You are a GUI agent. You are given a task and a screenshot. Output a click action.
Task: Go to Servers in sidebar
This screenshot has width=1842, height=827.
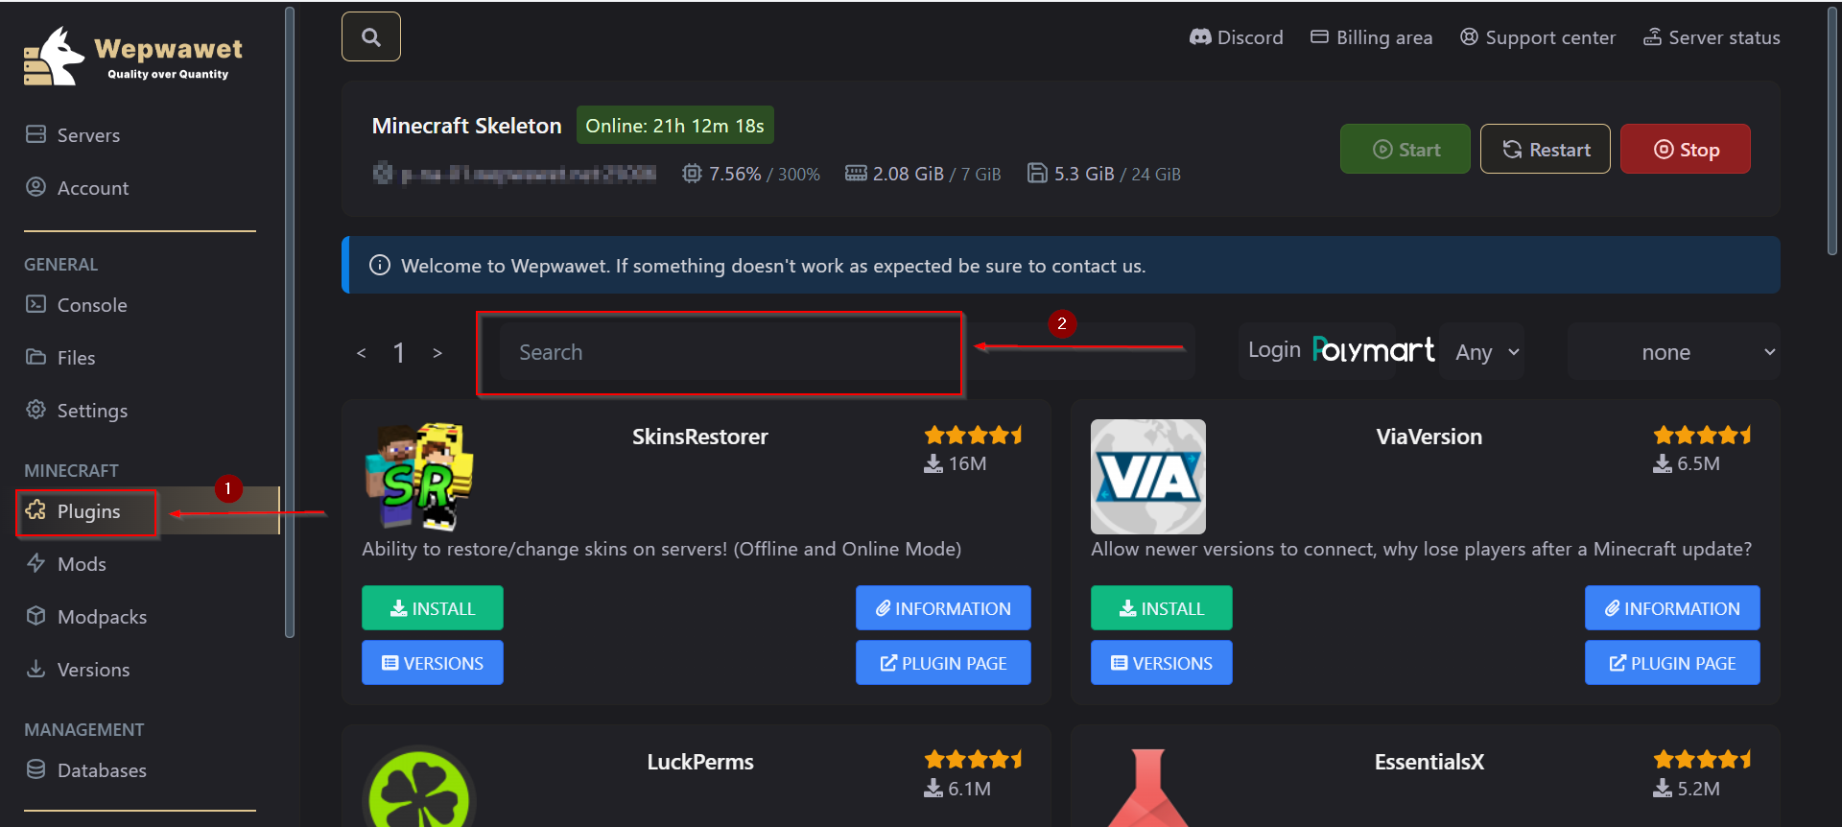pyautogui.click(x=73, y=135)
